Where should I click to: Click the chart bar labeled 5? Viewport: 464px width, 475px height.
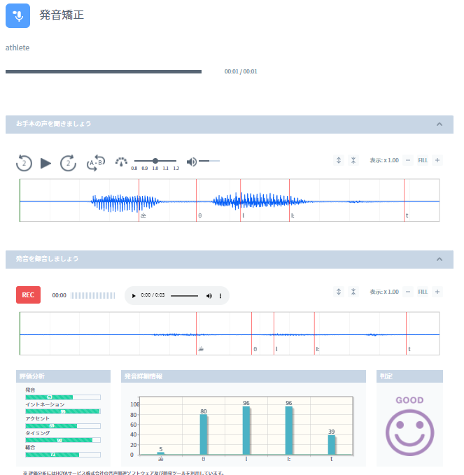161,453
